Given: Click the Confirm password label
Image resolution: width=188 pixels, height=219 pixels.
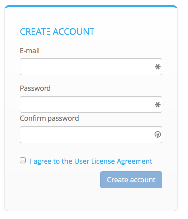Looking at the screenshot, I should 49,118.
